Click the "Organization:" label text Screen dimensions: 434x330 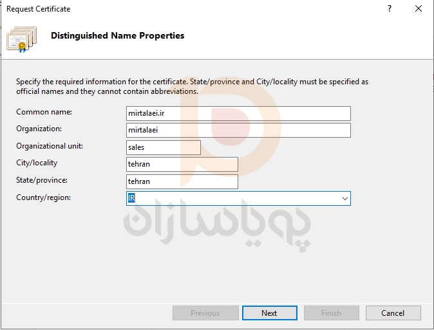[x=39, y=129]
